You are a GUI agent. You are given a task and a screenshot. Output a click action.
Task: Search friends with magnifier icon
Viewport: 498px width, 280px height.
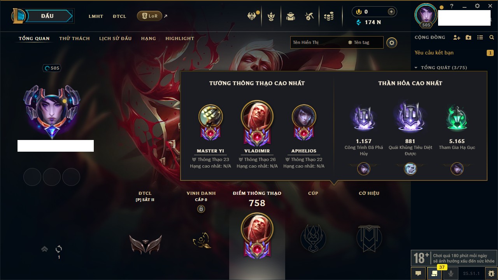tap(492, 37)
